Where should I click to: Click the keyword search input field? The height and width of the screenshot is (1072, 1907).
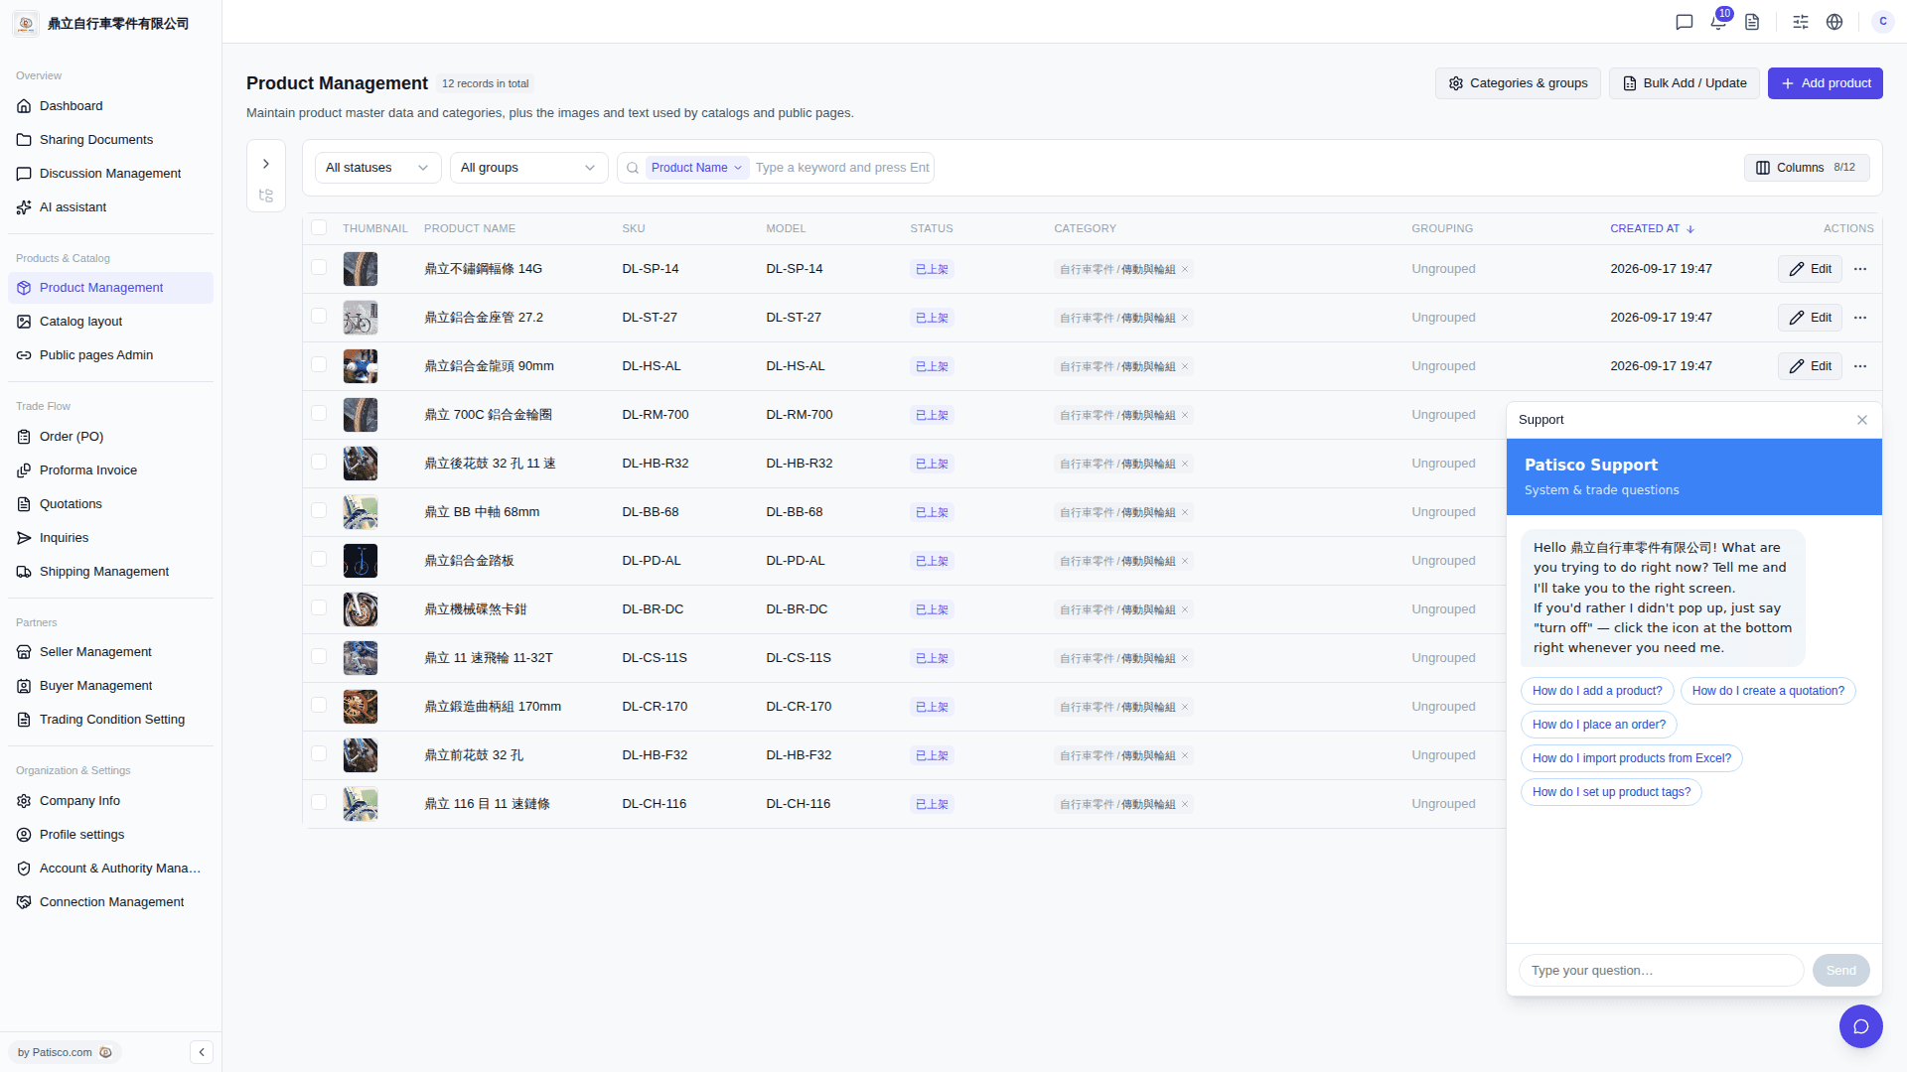point(842,168)
